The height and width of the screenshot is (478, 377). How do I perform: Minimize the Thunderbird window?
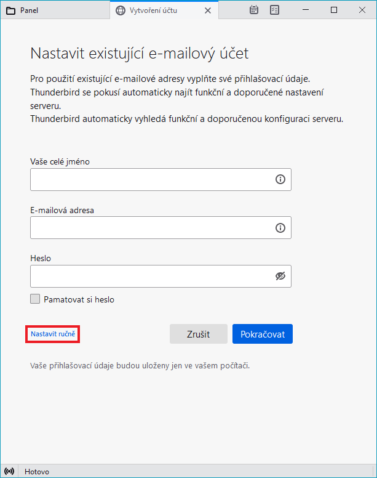[x=306, y=10]
